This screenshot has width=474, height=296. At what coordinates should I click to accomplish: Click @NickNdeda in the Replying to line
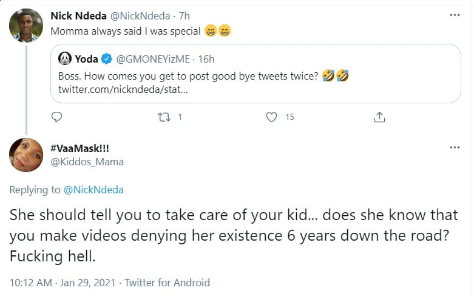coord(93,190)
